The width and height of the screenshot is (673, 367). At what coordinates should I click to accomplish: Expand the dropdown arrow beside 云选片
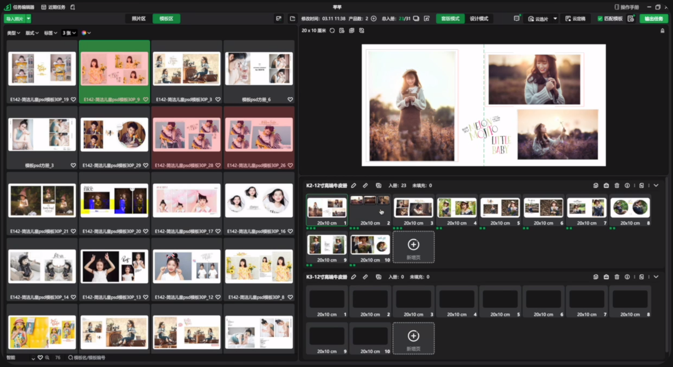pos(555,19)
